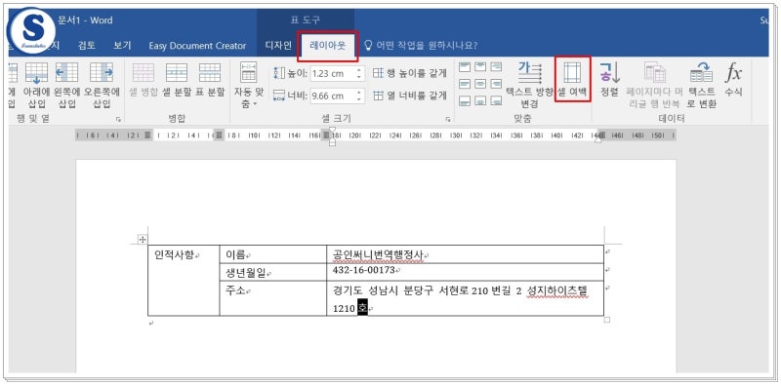Select the Align Top Right icon

[496, 66]
